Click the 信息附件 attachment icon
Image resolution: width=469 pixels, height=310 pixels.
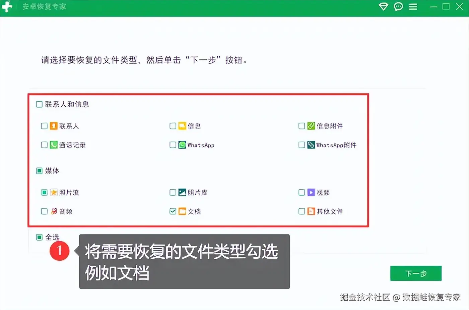click(311, 126)
